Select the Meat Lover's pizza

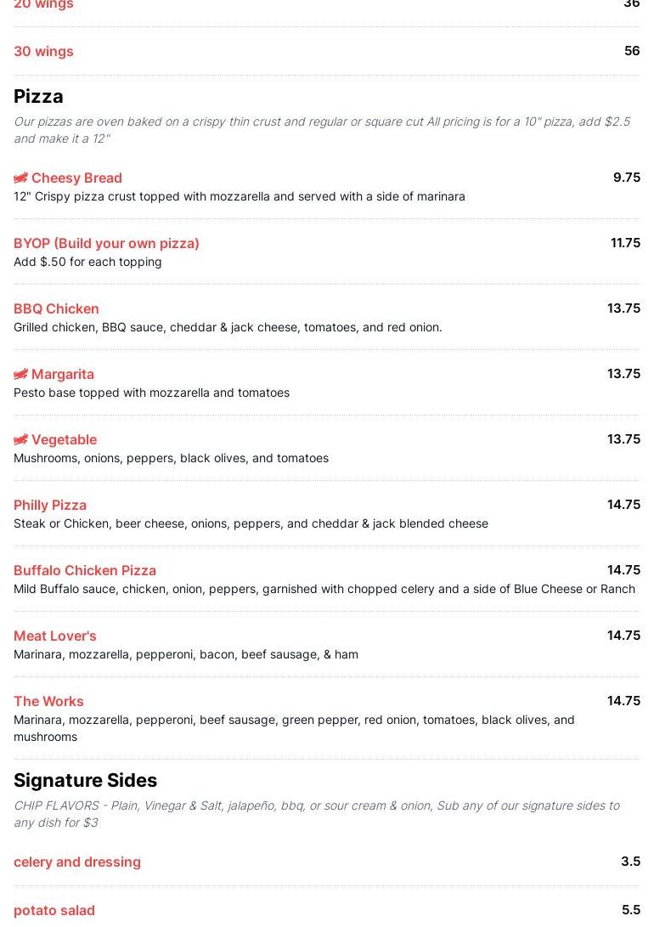coord(55,636)
